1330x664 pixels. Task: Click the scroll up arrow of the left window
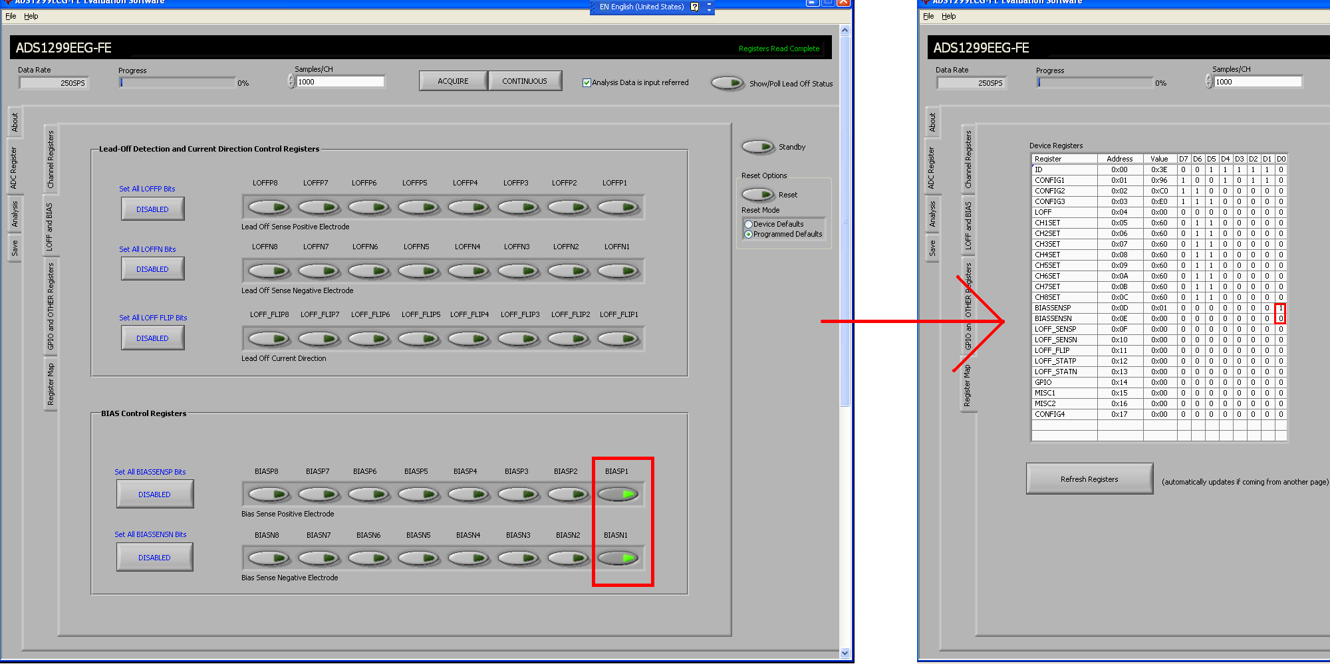(x=845, y=30)
